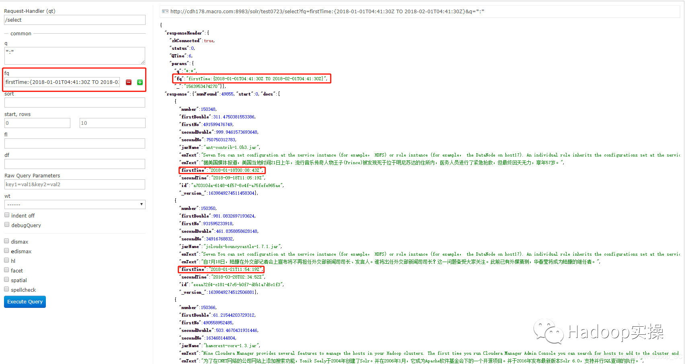Click the secondTime value 2018-03-28T02:34:52Z
This screenshot has width=686, height=364.
238,277
